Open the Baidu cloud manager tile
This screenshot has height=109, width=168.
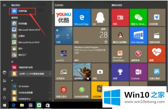pyautogui.click(x=157, y=72)
